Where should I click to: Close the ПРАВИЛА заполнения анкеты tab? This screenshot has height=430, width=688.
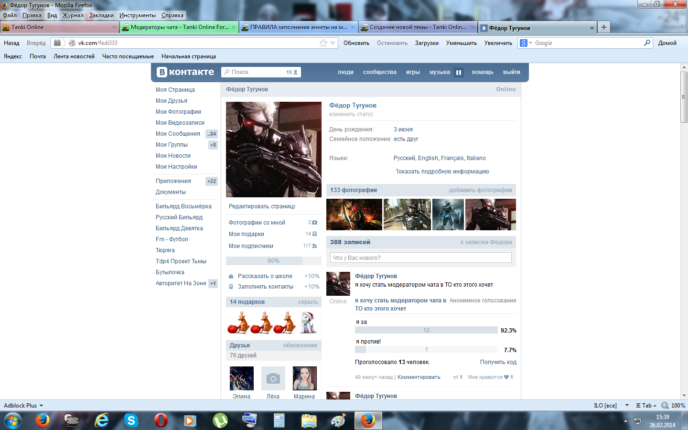[353, 27]
